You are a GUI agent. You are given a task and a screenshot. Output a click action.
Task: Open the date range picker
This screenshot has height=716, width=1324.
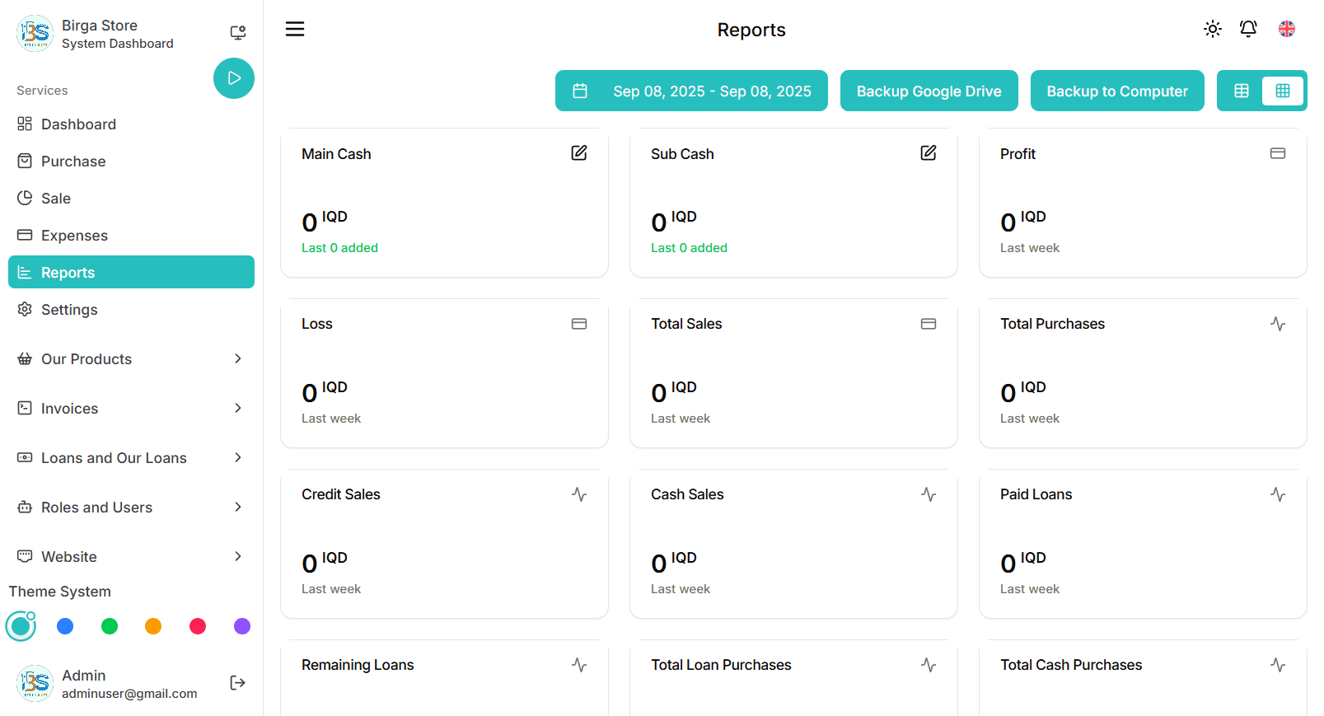(691, 91)
